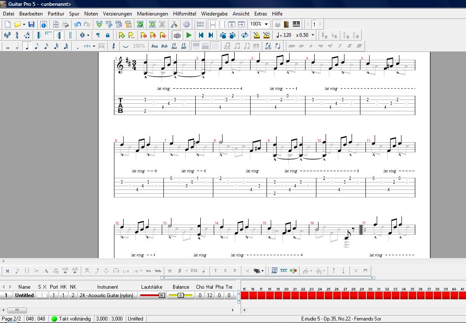The image size is (466, 323).
Task: Open the Wiedergabe menu
Action: pos(214,14)
